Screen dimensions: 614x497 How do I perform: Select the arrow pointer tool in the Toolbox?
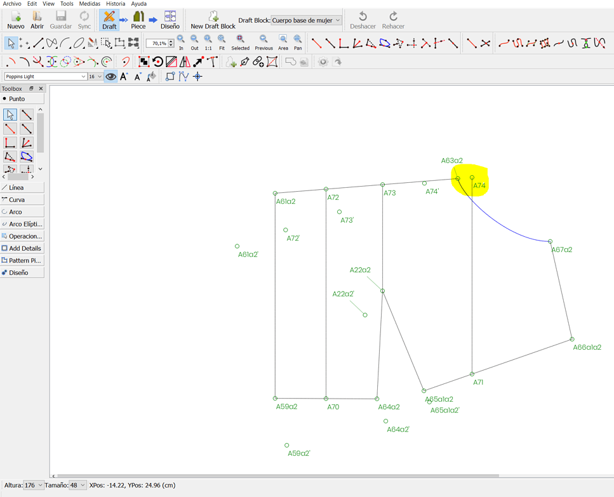point(9,114)
